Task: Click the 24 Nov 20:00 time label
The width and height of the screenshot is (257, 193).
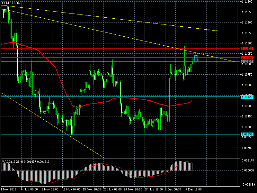Action: (133, 189)
